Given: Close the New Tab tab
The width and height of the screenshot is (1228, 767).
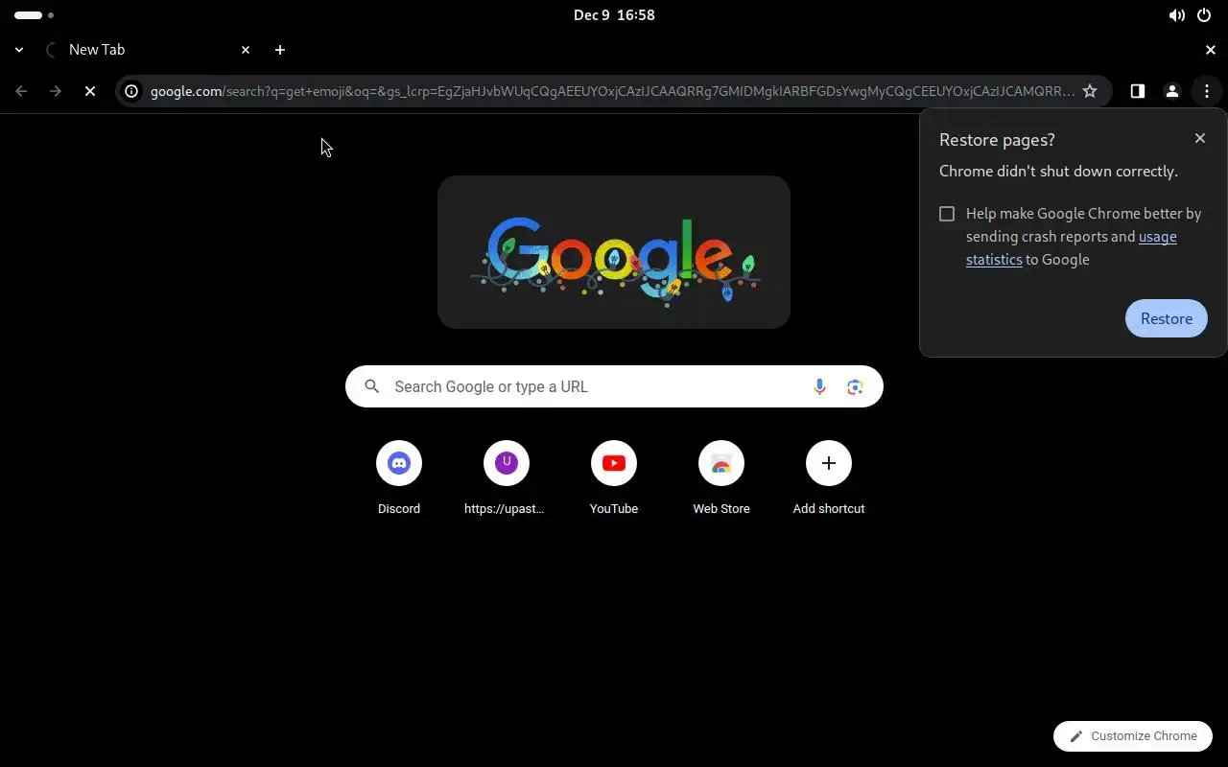Looking at the screenshot, I should (x=246, y=50).
